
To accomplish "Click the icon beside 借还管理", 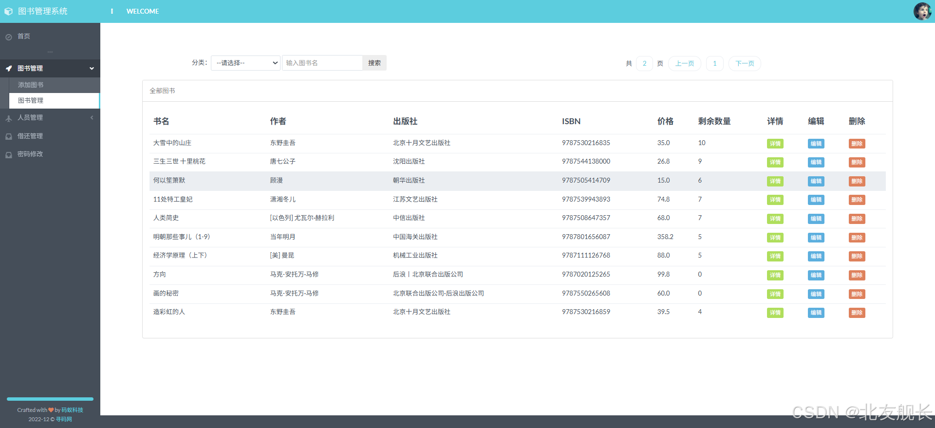I will pos(8,136).
